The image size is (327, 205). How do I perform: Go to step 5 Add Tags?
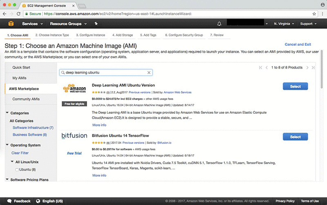point(148,35)
